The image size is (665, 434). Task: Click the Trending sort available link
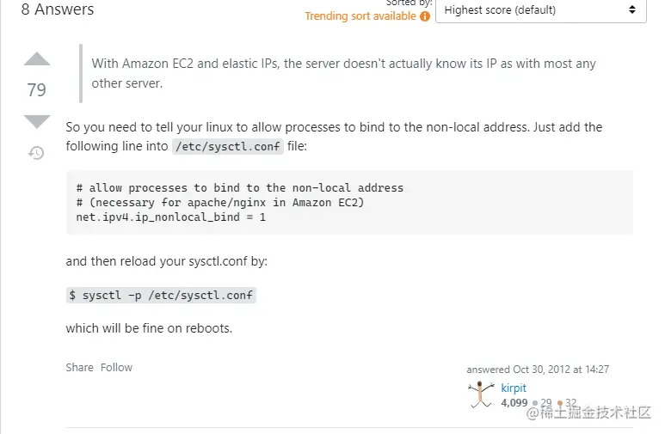360,16
